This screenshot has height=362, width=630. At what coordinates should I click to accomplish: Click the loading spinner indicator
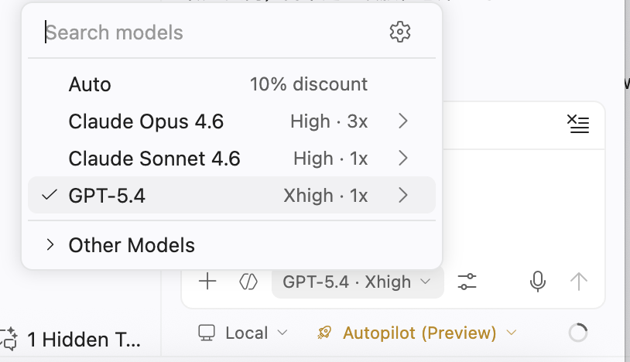(577, 333)
